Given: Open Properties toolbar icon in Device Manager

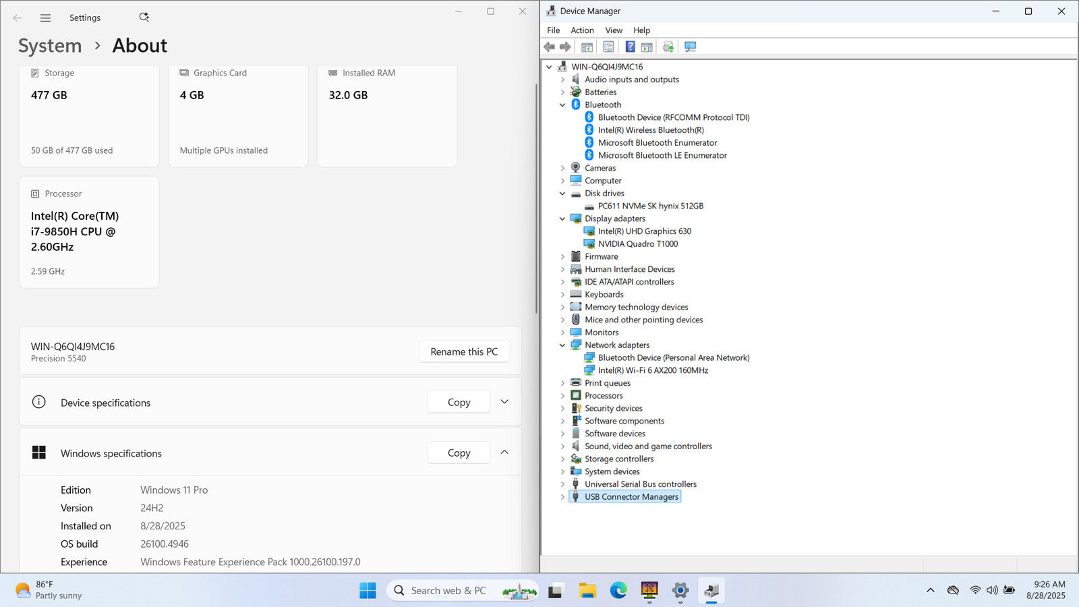Looking at the screenshot, I should pyautogui.click(x=608, y=47).
